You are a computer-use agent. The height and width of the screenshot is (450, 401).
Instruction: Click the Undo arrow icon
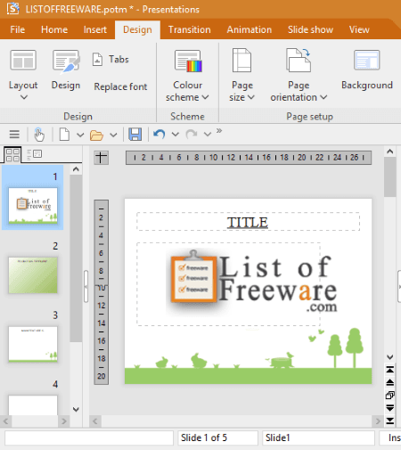pyautogui.click(x=160, y=135)
